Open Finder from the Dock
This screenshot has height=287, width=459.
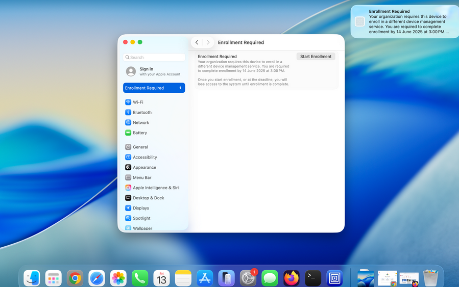pyautogui.click(x=32, y=278)
